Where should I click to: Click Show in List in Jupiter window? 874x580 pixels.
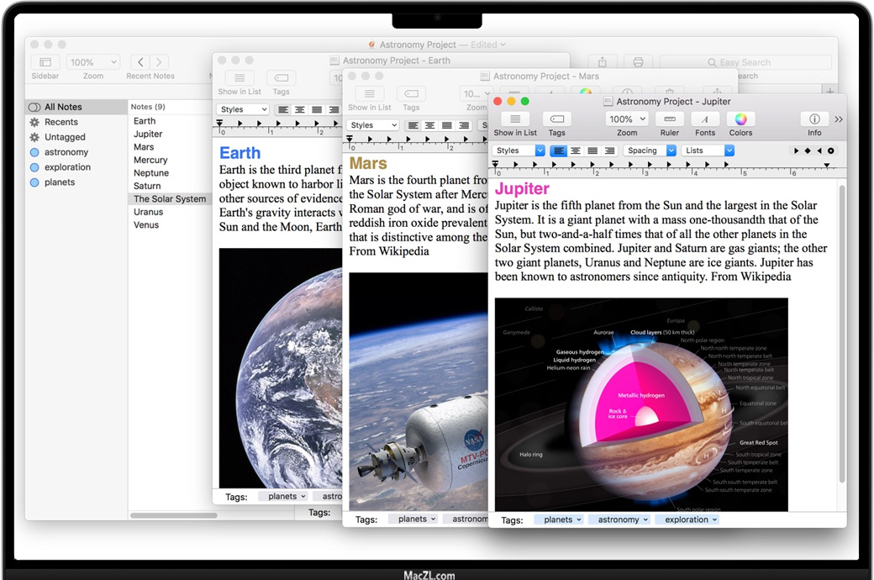515,120
